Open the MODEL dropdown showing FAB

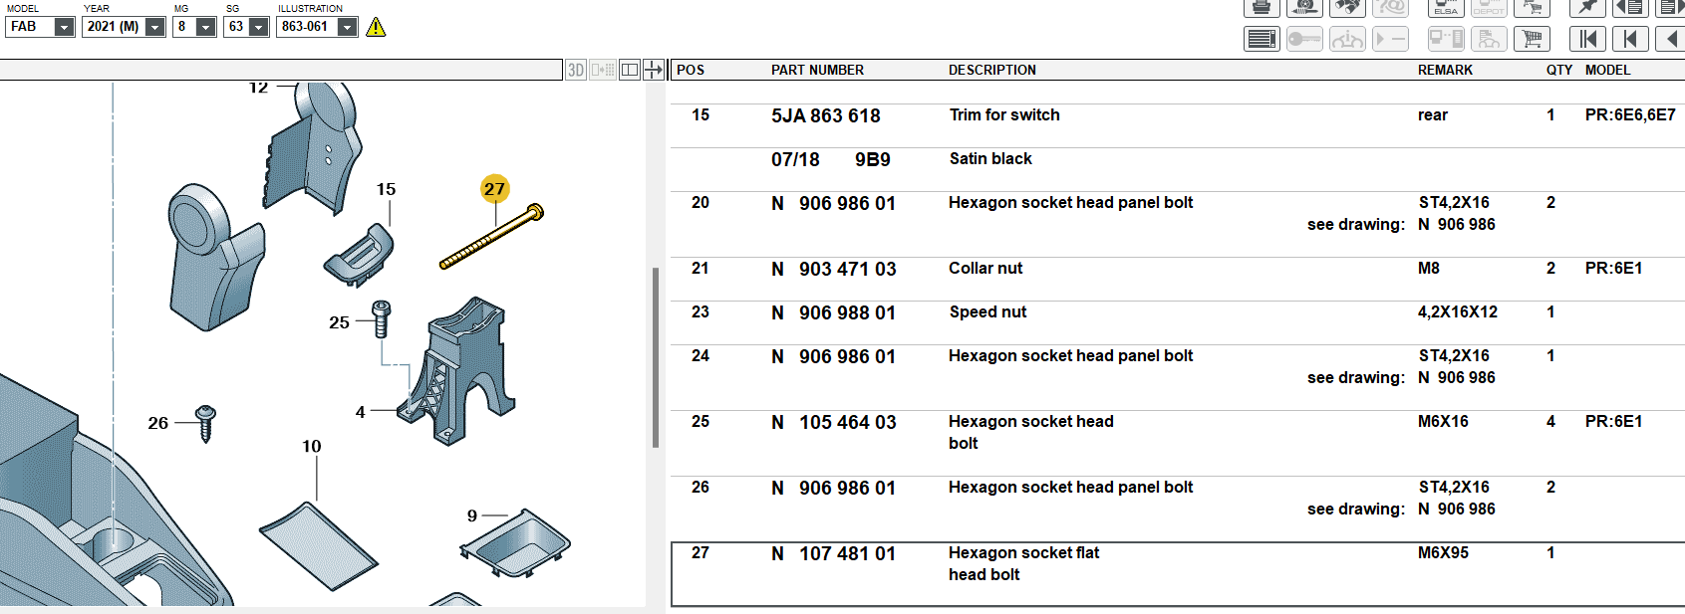[40, 27]
